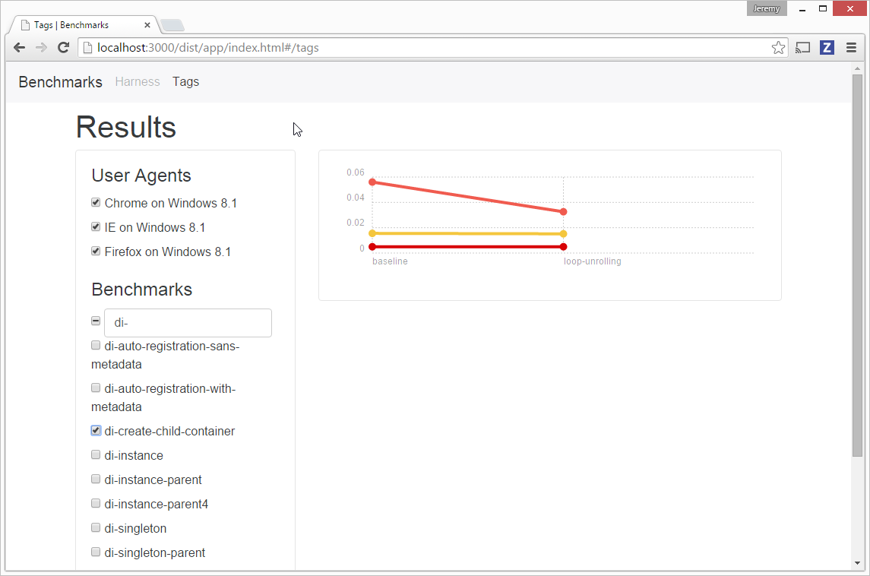Uncheck di-create-child-container
The width and height of the screenshot is (870, 576).
96,431
